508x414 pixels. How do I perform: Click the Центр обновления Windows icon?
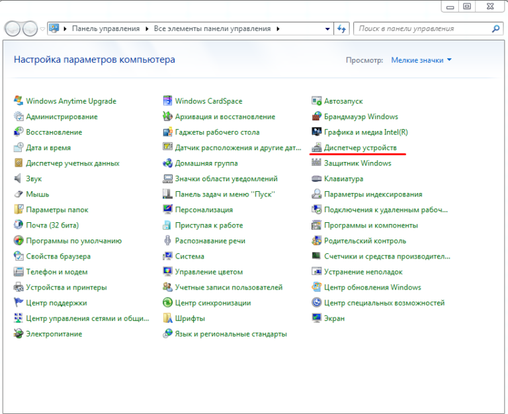317,286
